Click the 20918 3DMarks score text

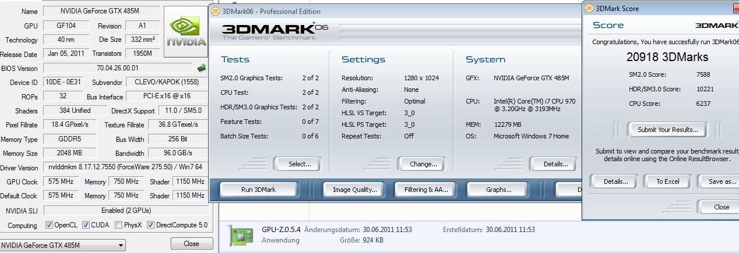(x=667, y=57)
